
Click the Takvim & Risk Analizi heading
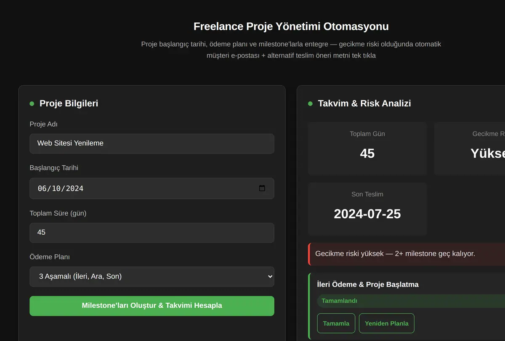(364, 103)
